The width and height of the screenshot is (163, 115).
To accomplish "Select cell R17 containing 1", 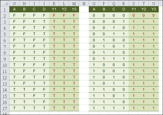I will [x=124, y=108].
